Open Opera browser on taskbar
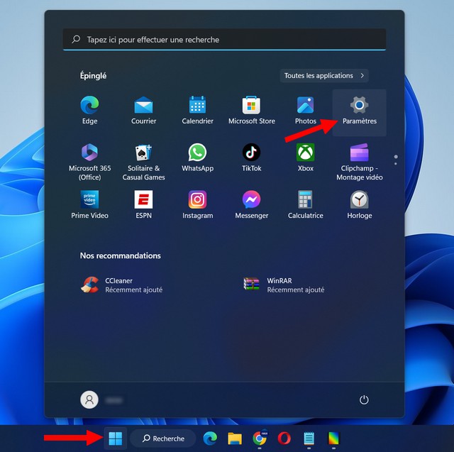The image size is (454, 452). (284, 439)
